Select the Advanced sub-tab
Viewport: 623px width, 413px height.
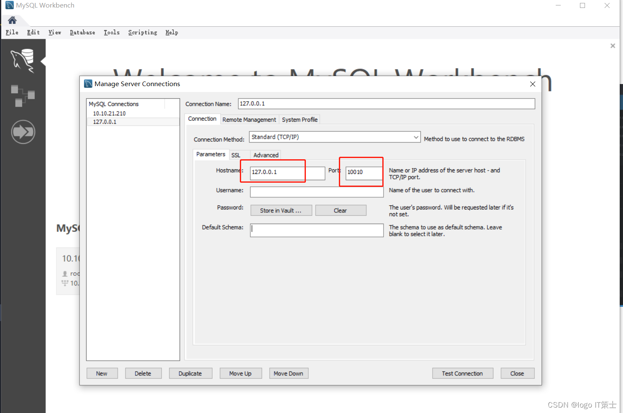pyautogui.click(x=266, y=155)
